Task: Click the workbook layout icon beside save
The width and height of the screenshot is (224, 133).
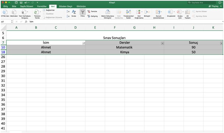Action: pos(16,3)
